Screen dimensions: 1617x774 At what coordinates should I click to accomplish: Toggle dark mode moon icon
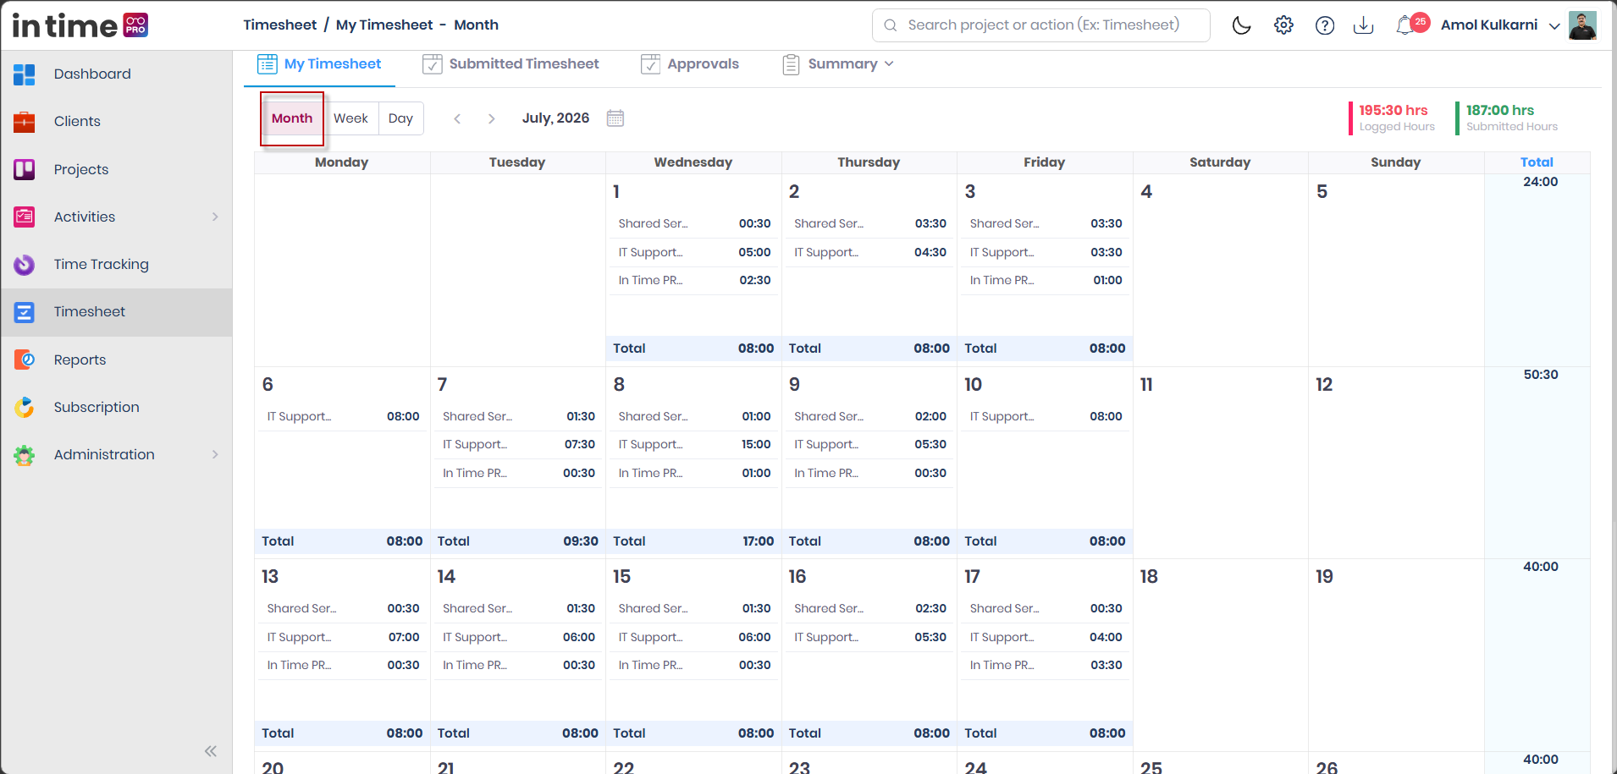[1241, 25]
